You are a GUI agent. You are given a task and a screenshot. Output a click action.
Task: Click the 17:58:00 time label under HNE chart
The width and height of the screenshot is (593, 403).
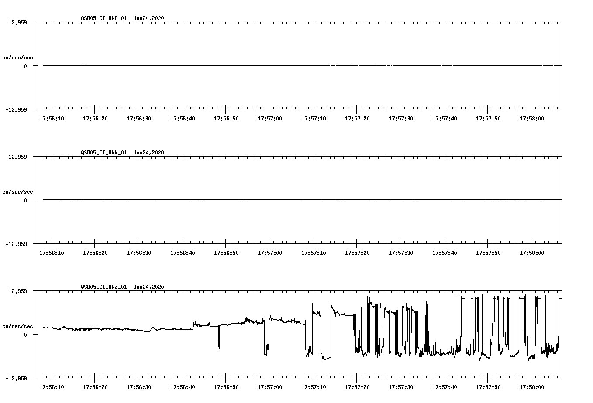tap(532, 118)
